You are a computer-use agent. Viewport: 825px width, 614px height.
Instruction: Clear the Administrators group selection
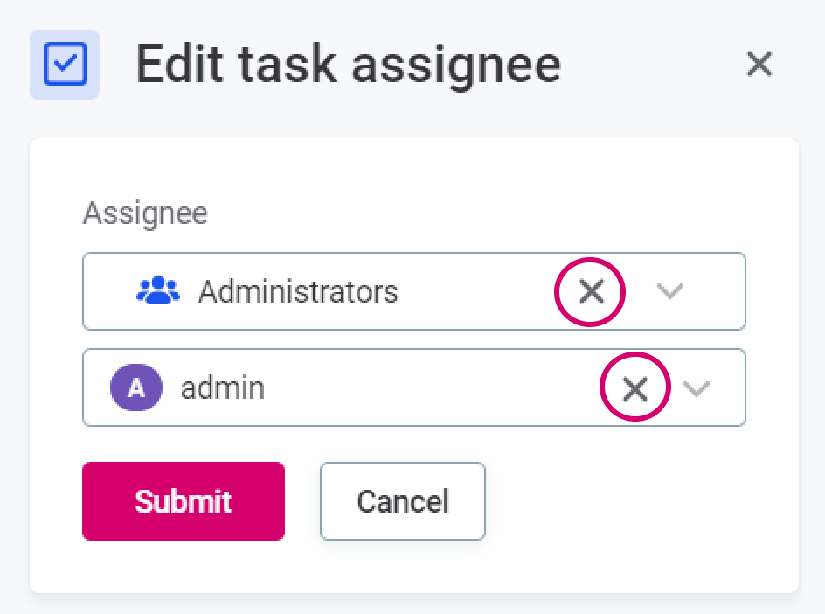tap(592, 292)
